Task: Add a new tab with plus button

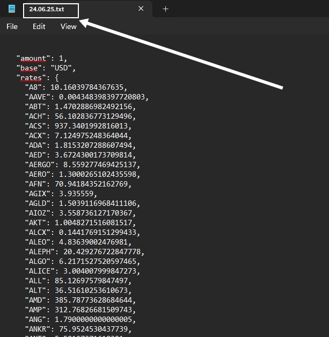Action: pyautogui.click(x=165, y=9)
